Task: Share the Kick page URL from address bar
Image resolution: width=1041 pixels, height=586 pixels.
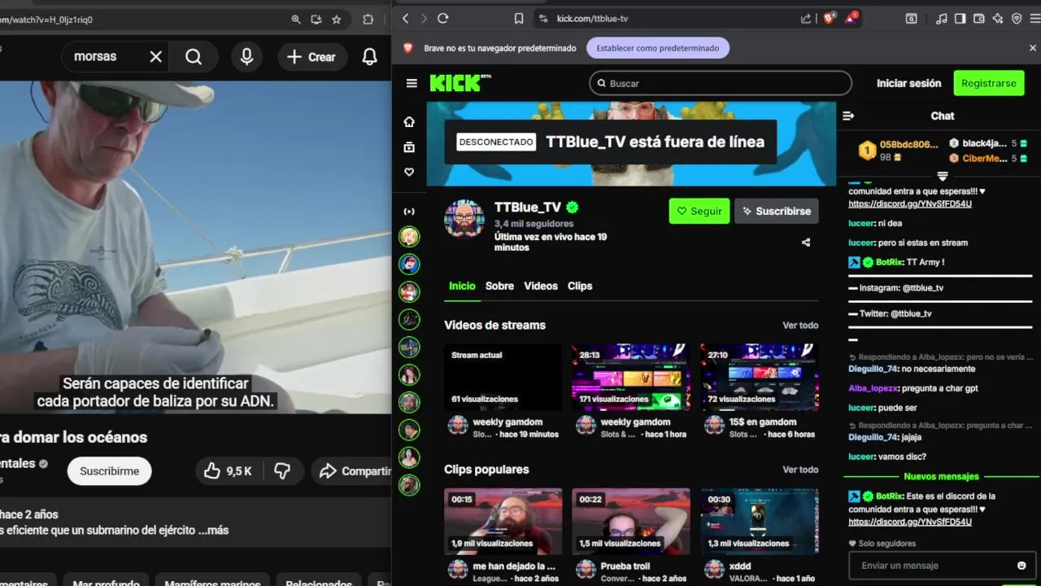Action: (806, 18)
